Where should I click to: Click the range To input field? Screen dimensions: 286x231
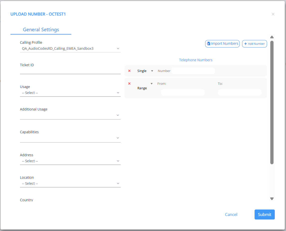pyautogui.click(x=240, y=92)
